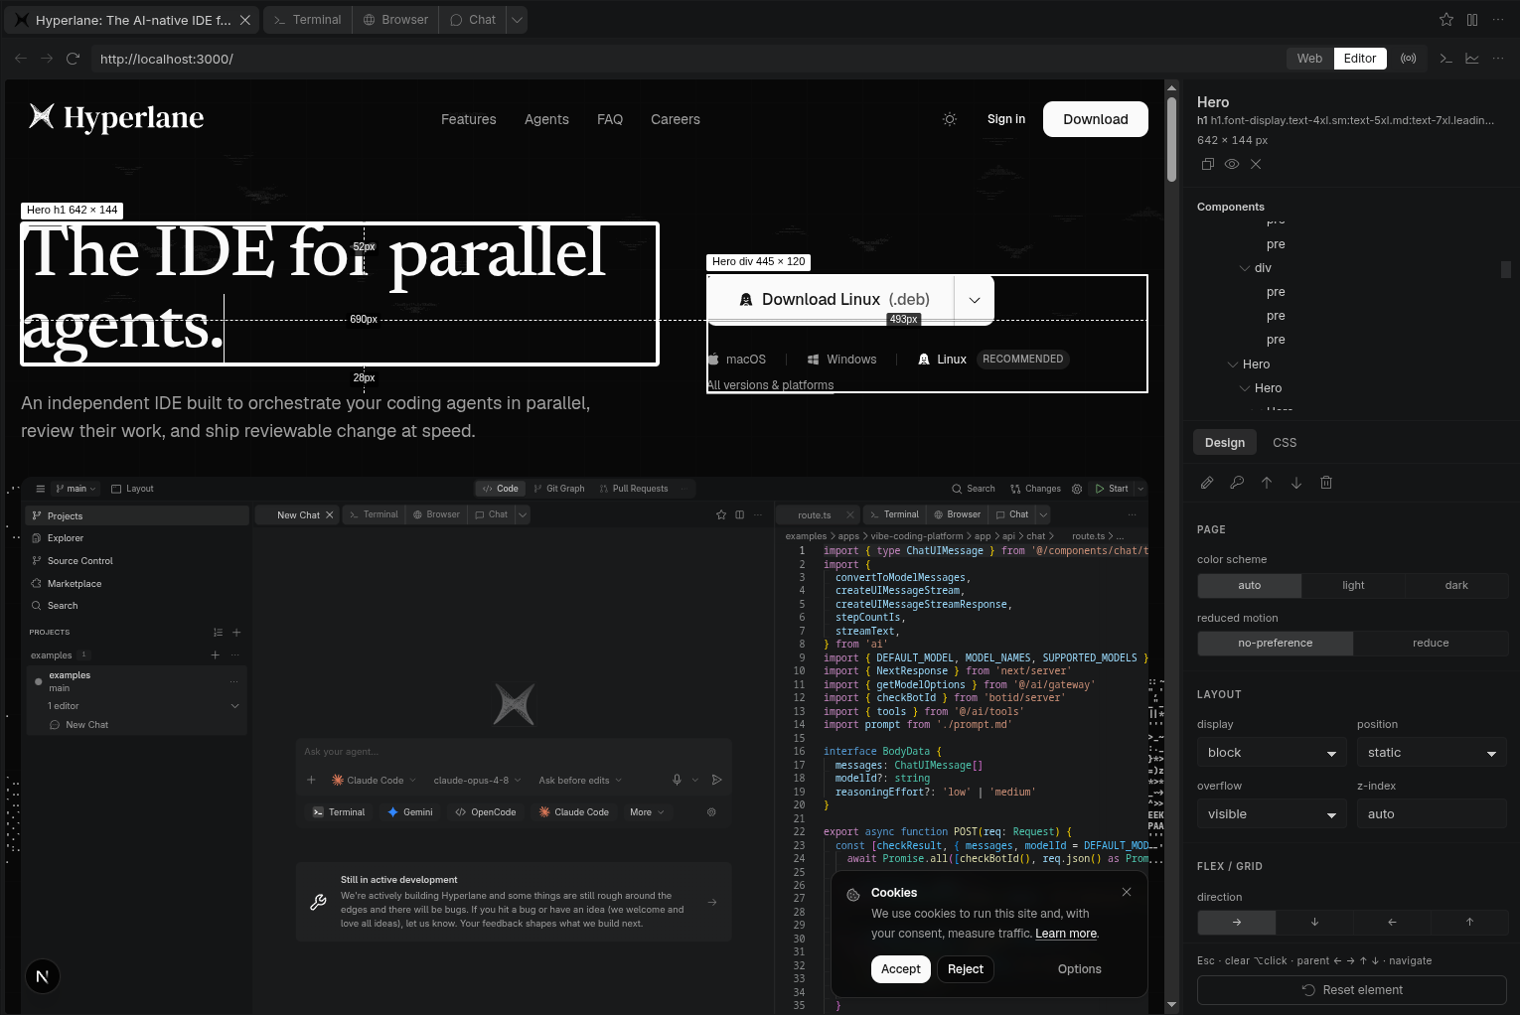Click the three-dot menu beside split panes icon
Screen dimensions: 1520x1015
point(1498,19)
